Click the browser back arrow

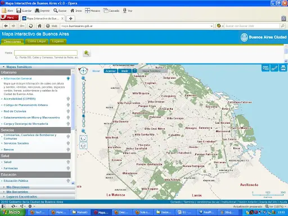click(6, 26)
